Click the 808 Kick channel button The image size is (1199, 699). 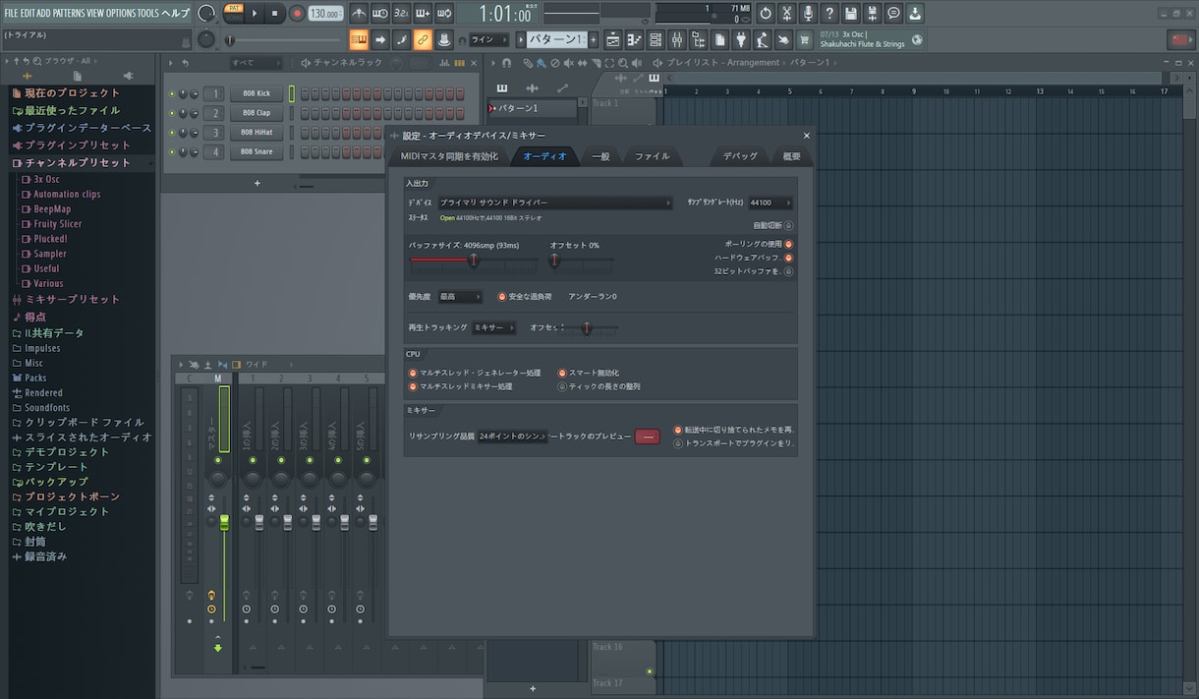[x=257, y=93]
